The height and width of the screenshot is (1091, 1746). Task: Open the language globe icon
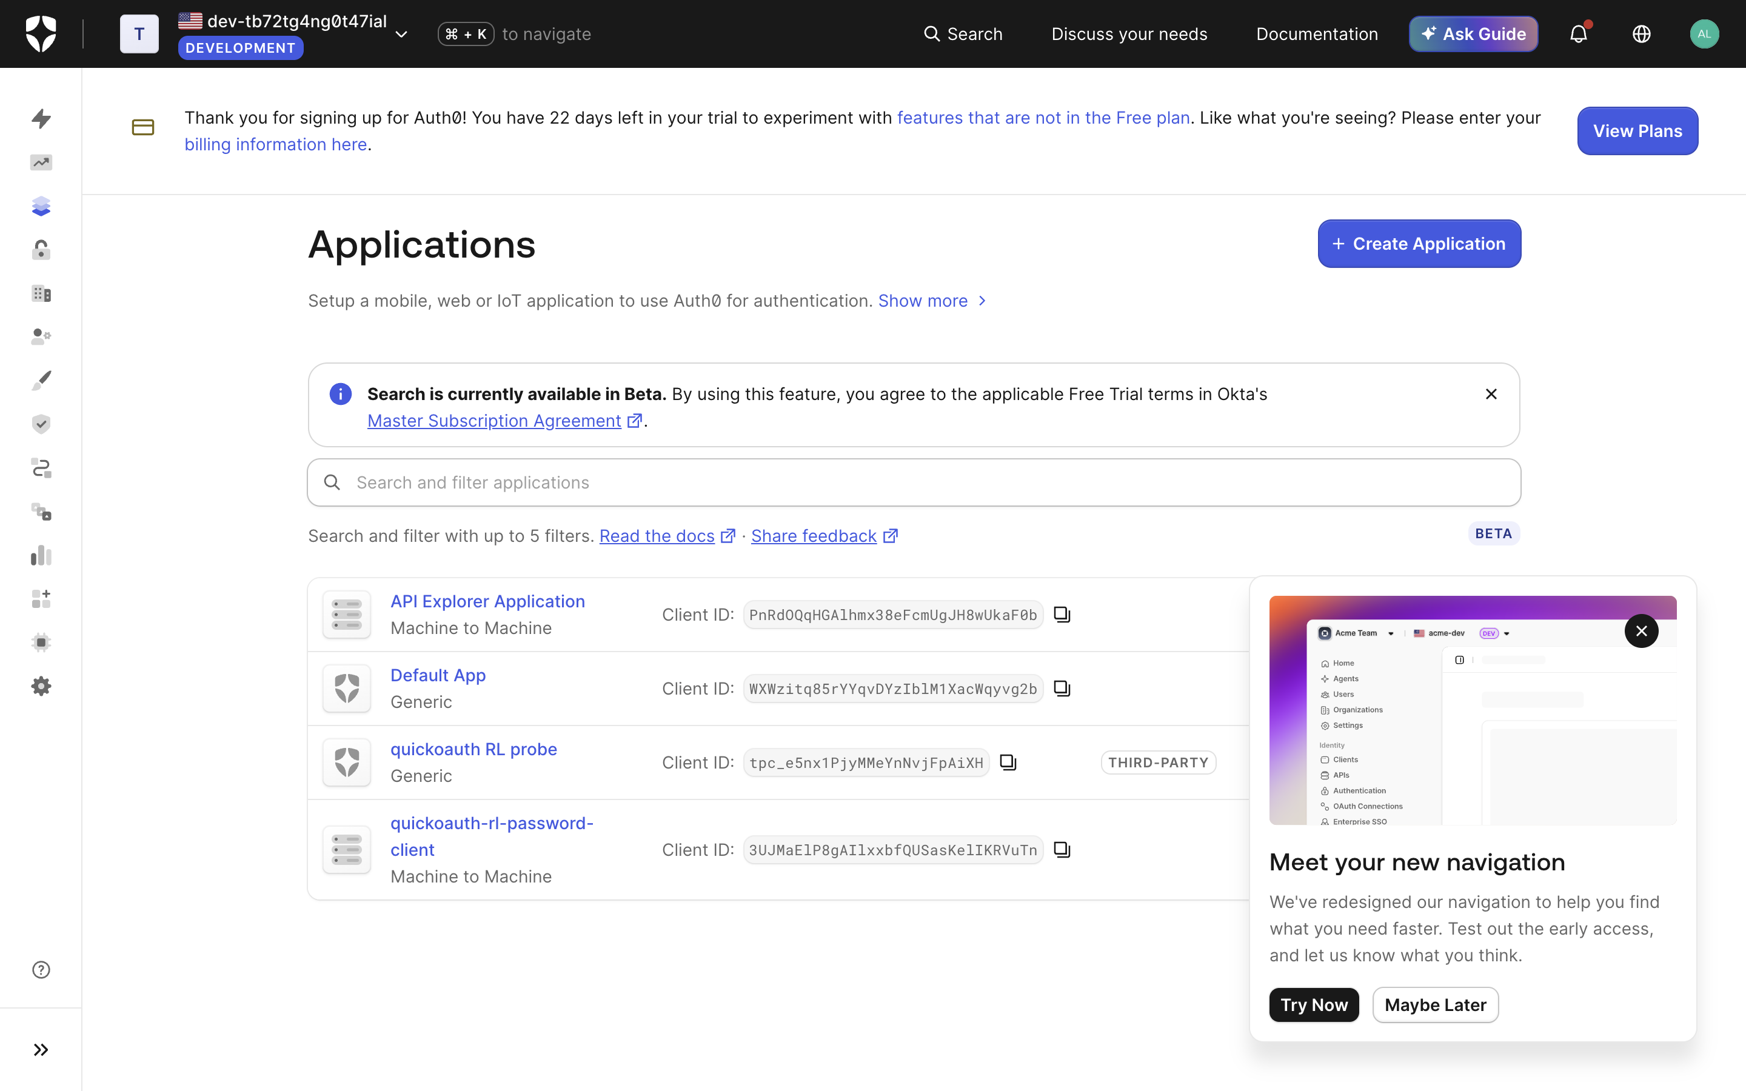(x=1641, y=34)
